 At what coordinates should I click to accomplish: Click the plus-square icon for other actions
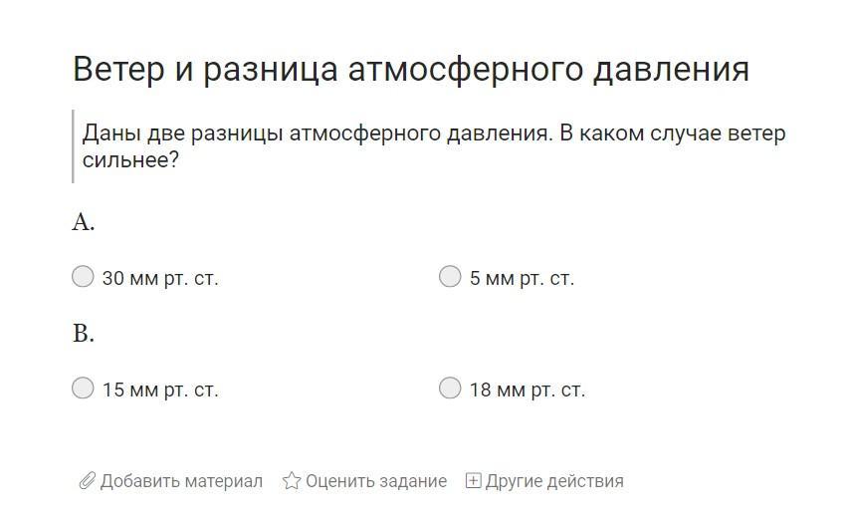473,481
